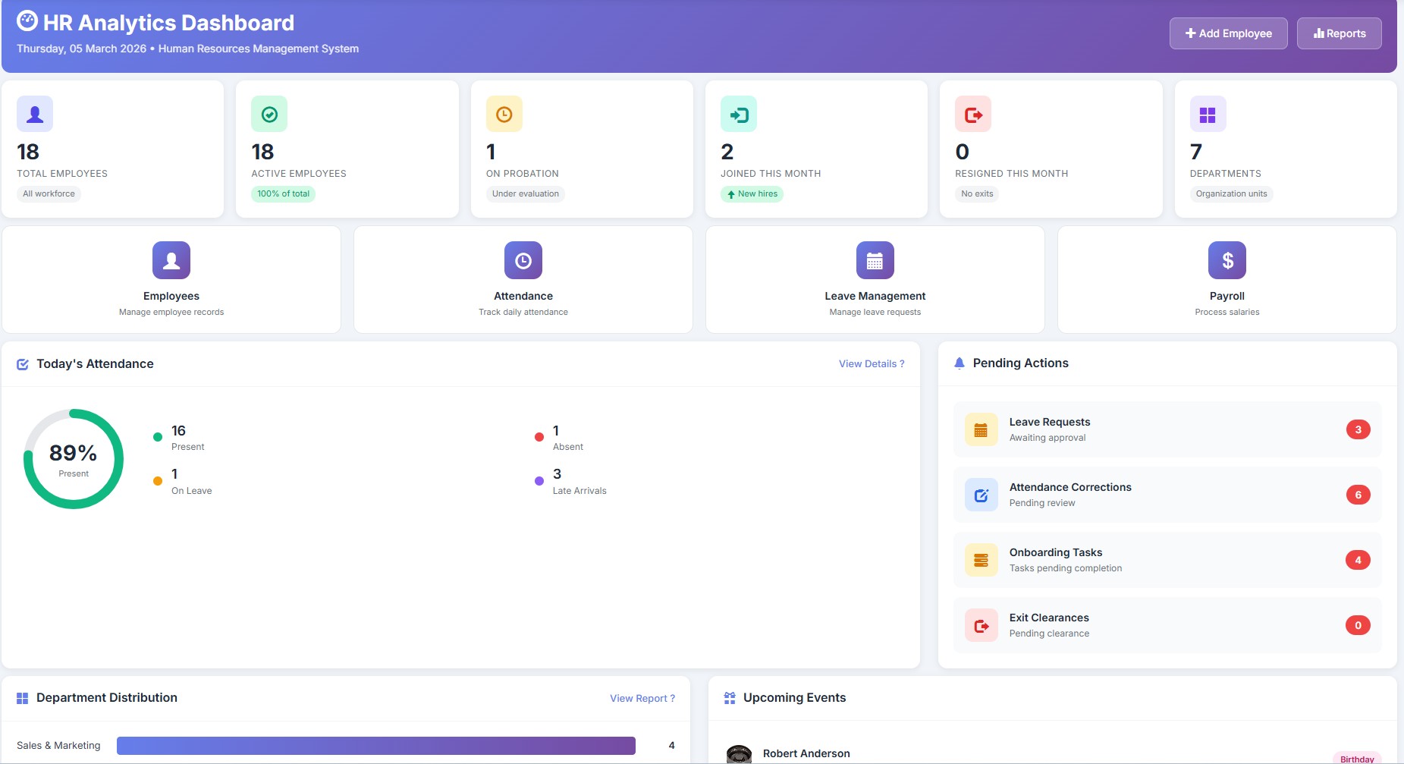Click Robert Anderson's profile picture
This screenshot has height=764, width=1404.
click(740, 753)
